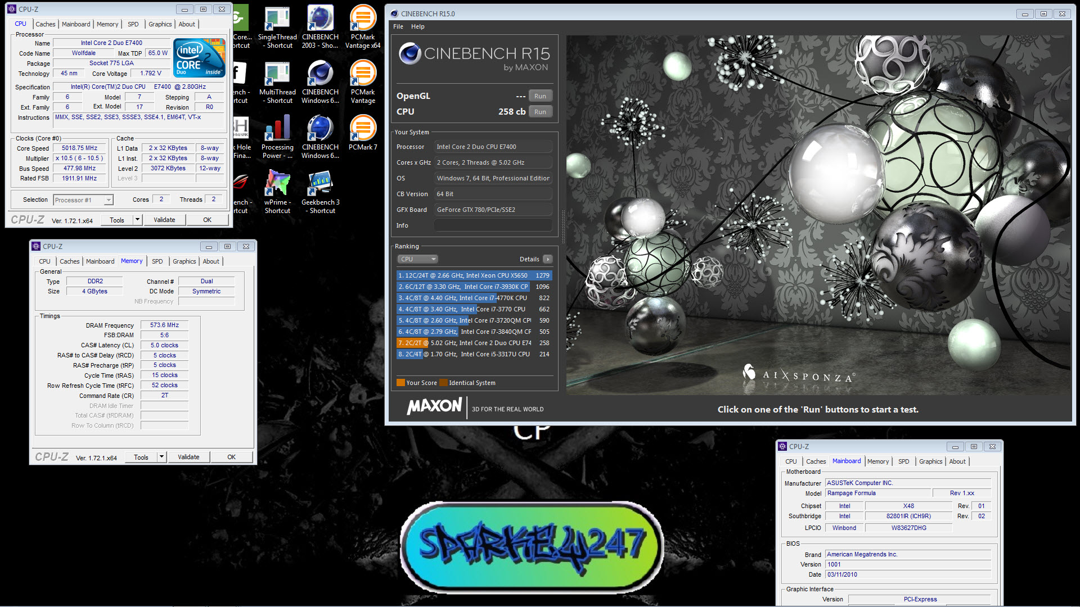Open the Ranking CPU dropdown
Viewport: 1080px width, 607px height.
pyautogui.click(x=417, y=259)
